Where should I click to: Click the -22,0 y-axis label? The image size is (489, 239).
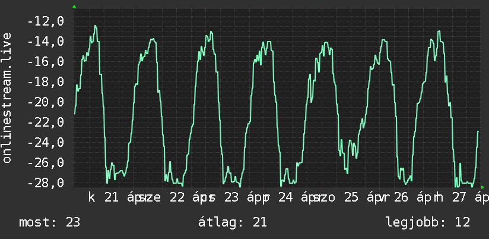46,122
